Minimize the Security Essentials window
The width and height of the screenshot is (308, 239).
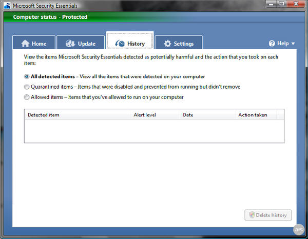pos(272,4)
